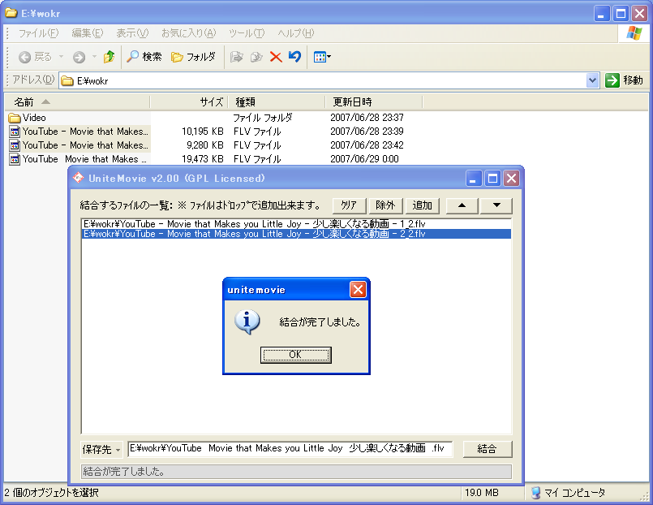The width and height of the screenshot is (653, 505).
Task: Open the お気に入り(A) menu
Action: tap(189, 33)
